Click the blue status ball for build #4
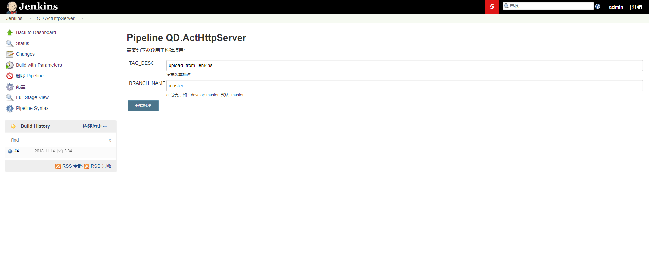This screenshot has height=265, width=649. (x=10, y=151)
